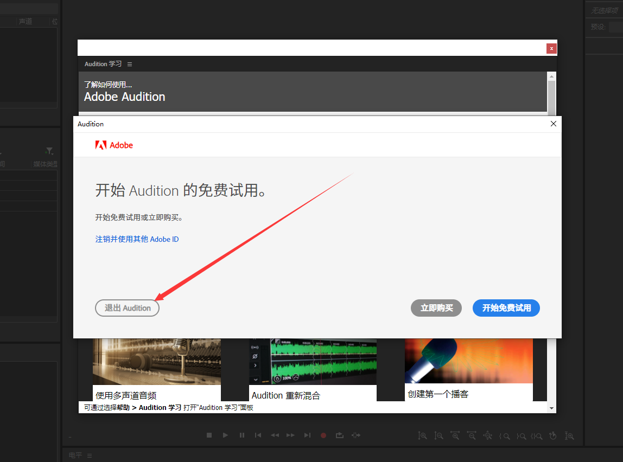Click the Adobe logo in the dialog
Image resolution: width=623 pixels, height=462 pixels.
coord(114,145)
